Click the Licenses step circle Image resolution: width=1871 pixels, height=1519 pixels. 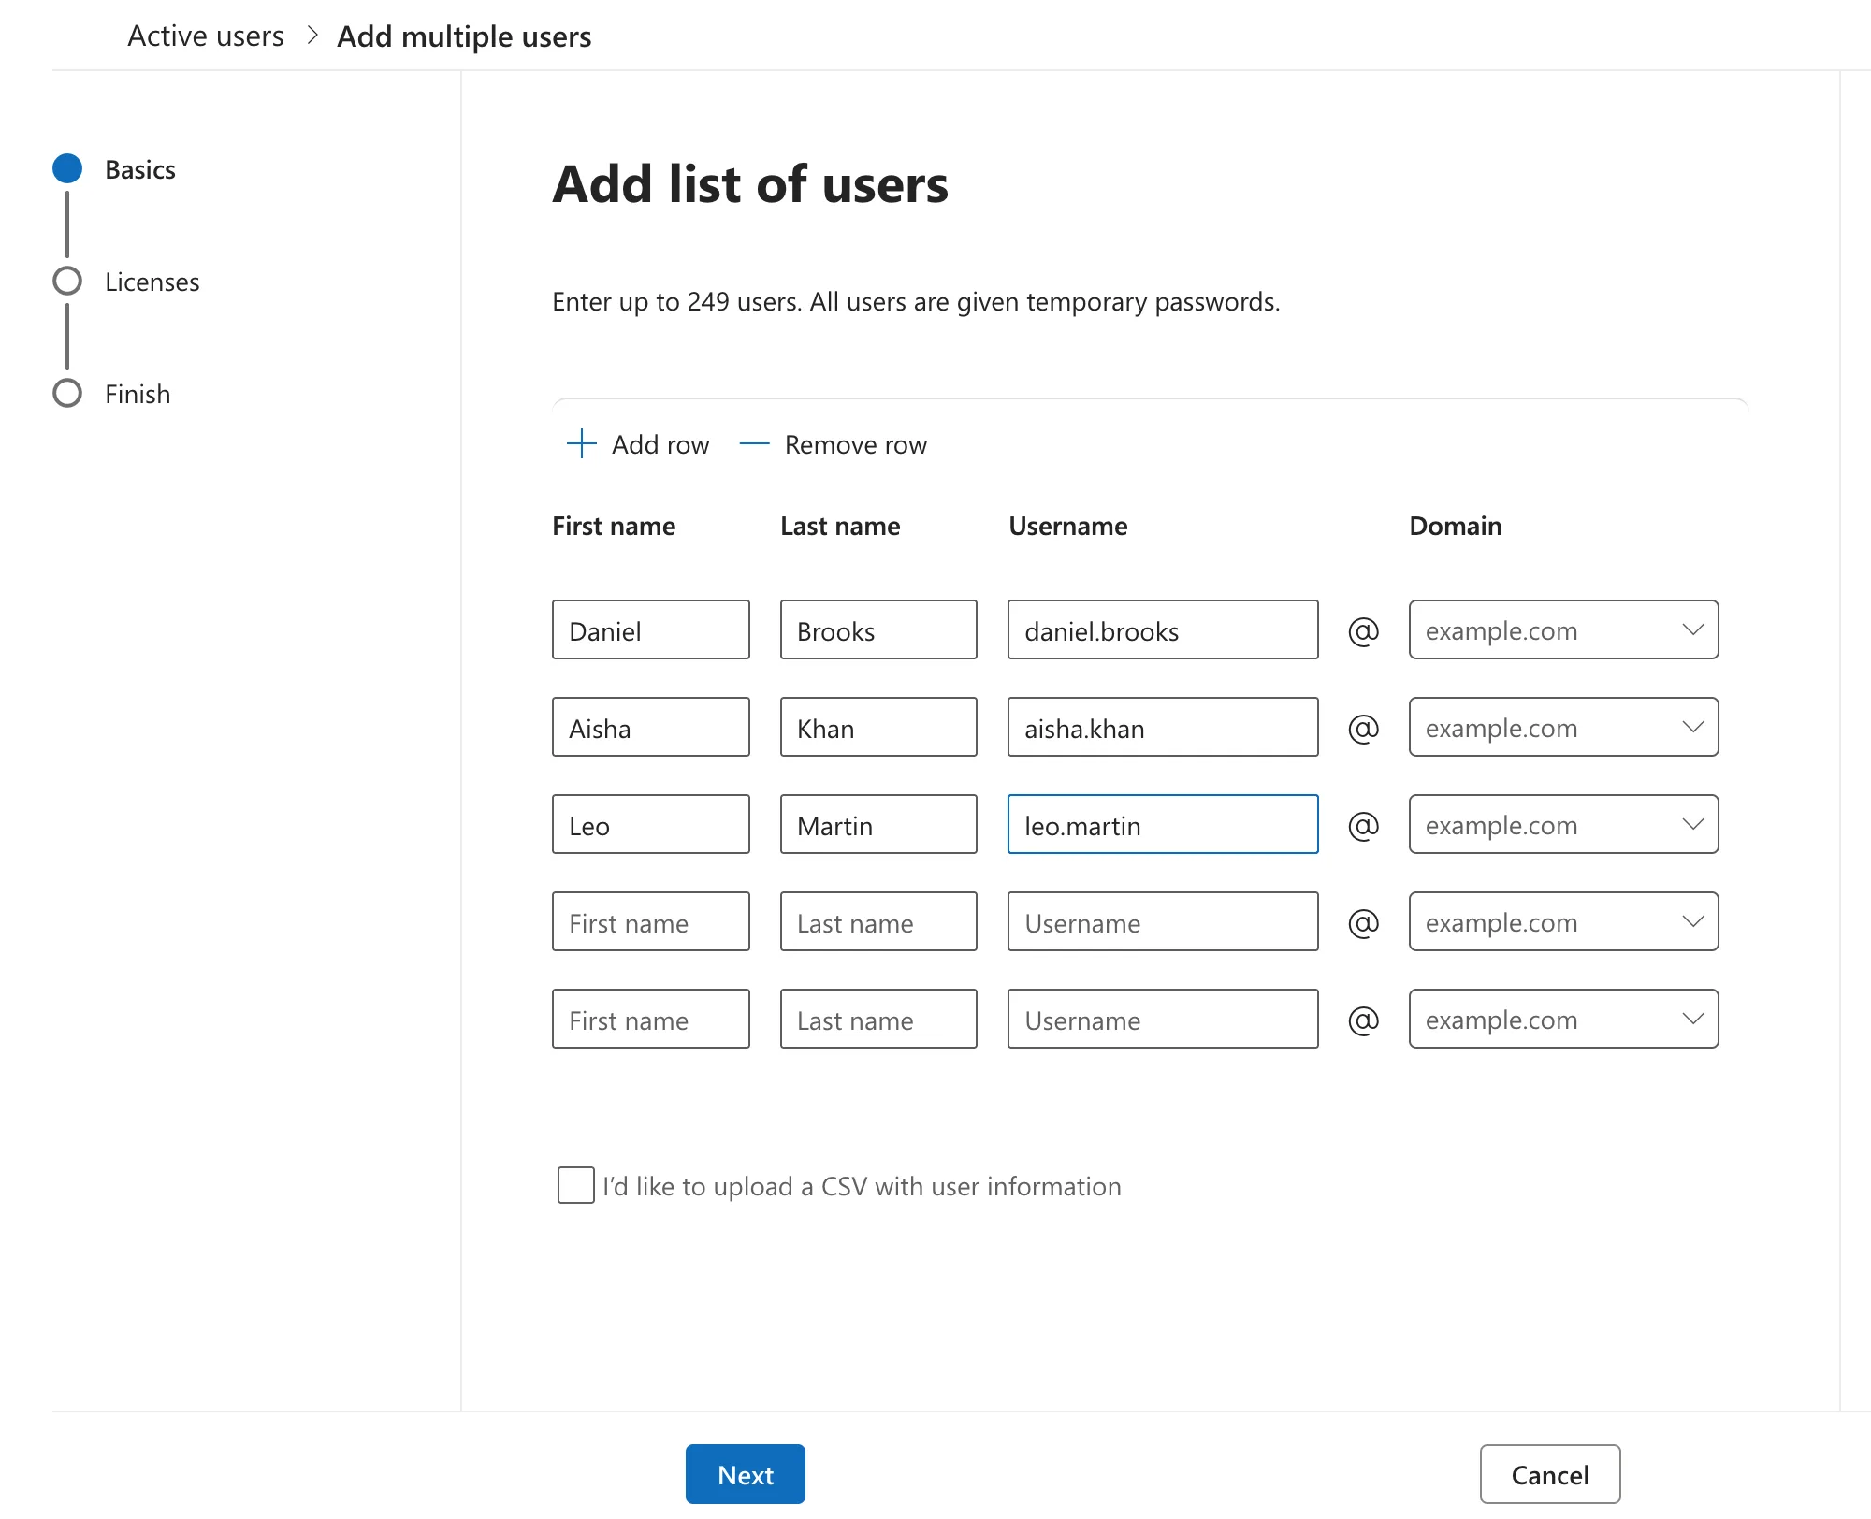pos(67,282)
